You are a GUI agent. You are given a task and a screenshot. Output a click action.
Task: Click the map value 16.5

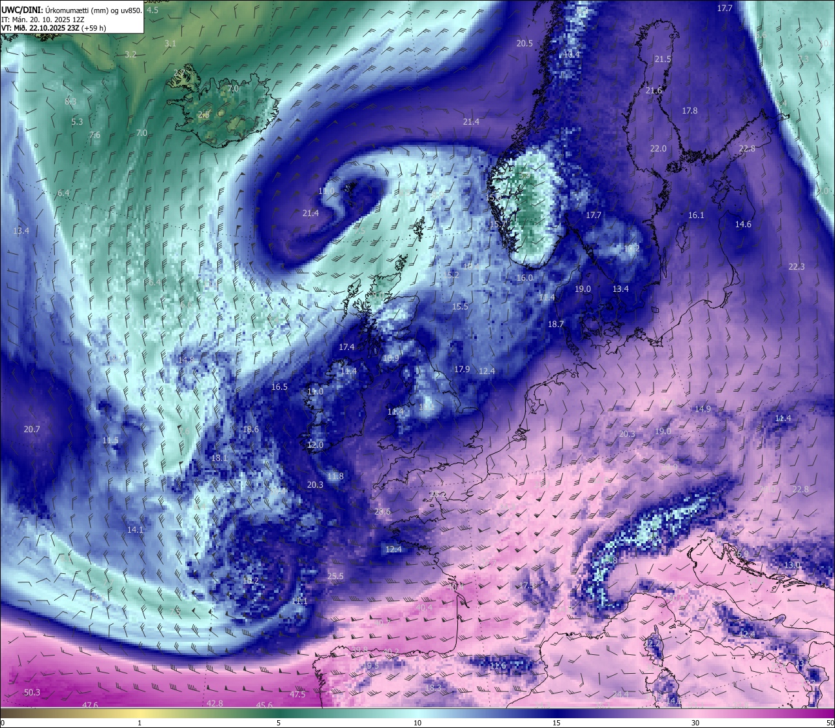point(279,387)
